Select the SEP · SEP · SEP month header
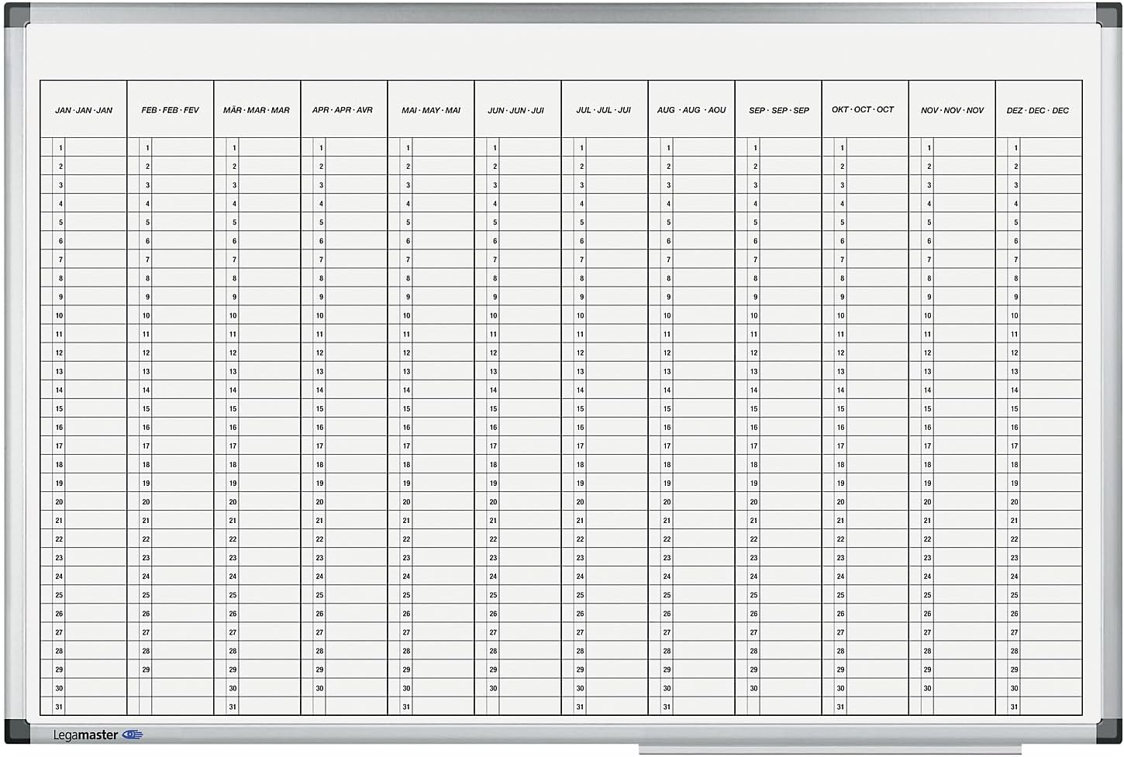The image size is (1124, 757). [x=779, y=110]
